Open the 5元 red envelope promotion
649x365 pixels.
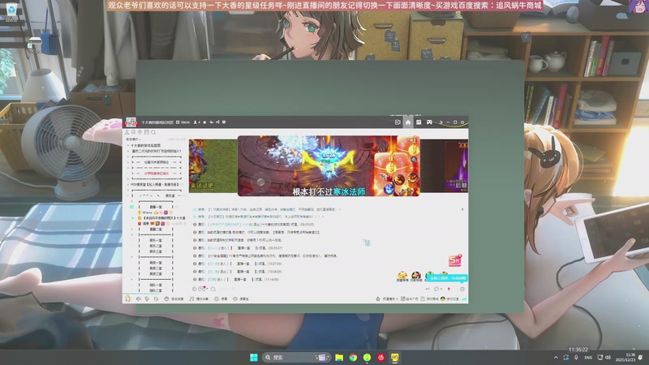point(455,260)
